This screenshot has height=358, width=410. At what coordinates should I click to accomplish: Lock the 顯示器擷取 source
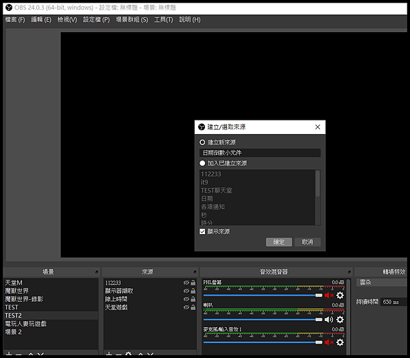[193, 291]
